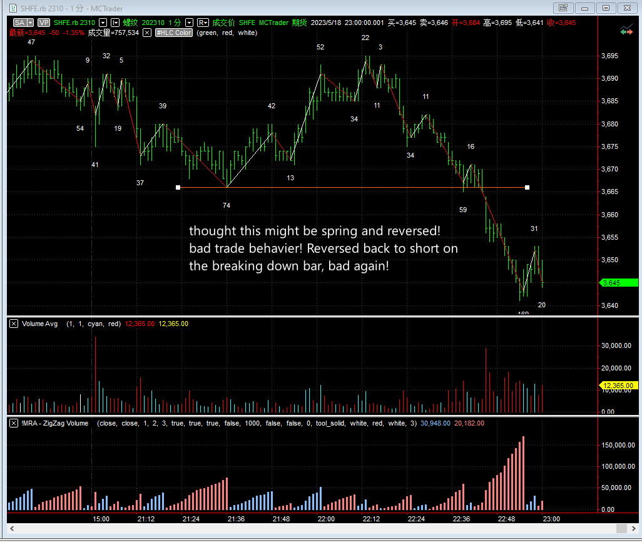Screen dimensions: 642x542
Task: Click the 螺纹 instrument name text
Action: pos(130,23)
